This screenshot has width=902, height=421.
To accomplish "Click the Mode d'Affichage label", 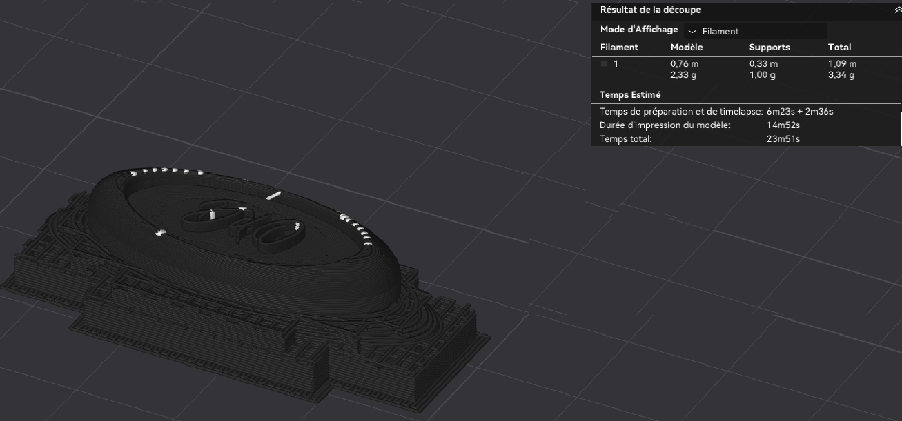I will click(x=639, y=30).
